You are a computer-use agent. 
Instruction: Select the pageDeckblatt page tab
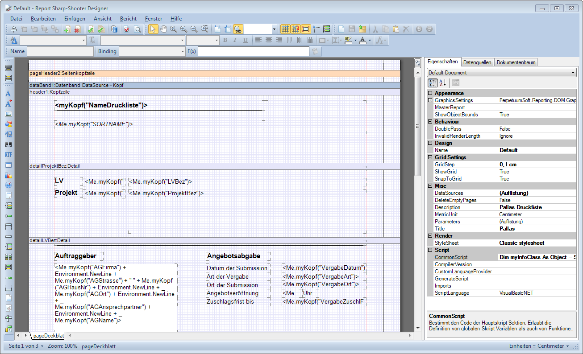(x=49, y=335)
